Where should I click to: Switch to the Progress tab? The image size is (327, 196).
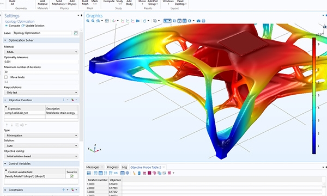(x=113, y=167)
